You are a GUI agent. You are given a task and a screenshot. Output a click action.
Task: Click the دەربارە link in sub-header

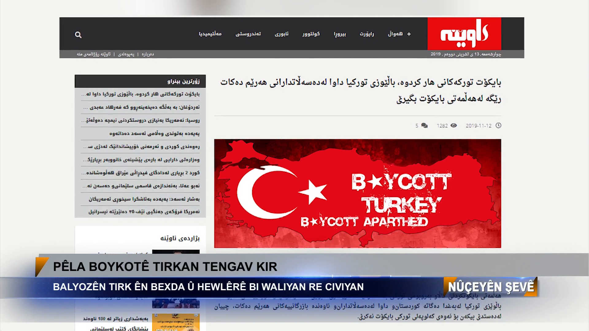[148, 54]
